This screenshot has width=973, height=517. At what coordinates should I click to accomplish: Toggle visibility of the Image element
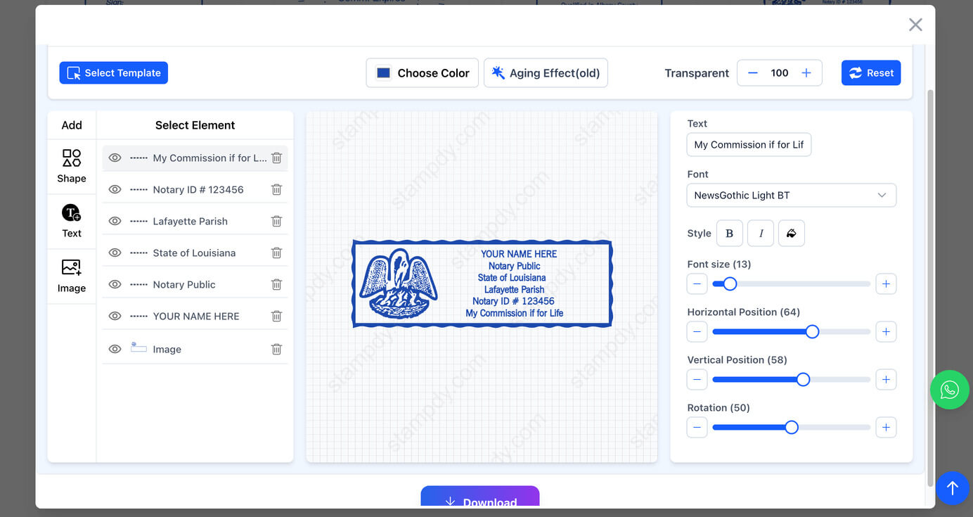pos(115,347)
